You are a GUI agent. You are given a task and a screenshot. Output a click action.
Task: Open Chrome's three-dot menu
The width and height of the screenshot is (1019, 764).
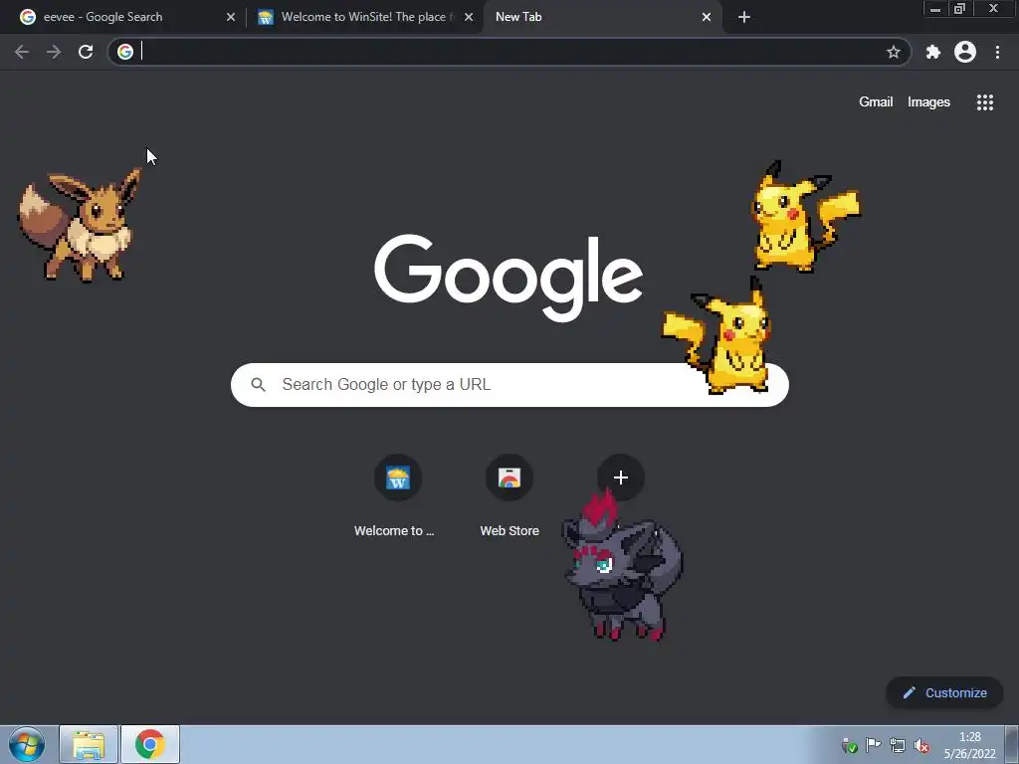pyautogui.click(x=997, y=52)
